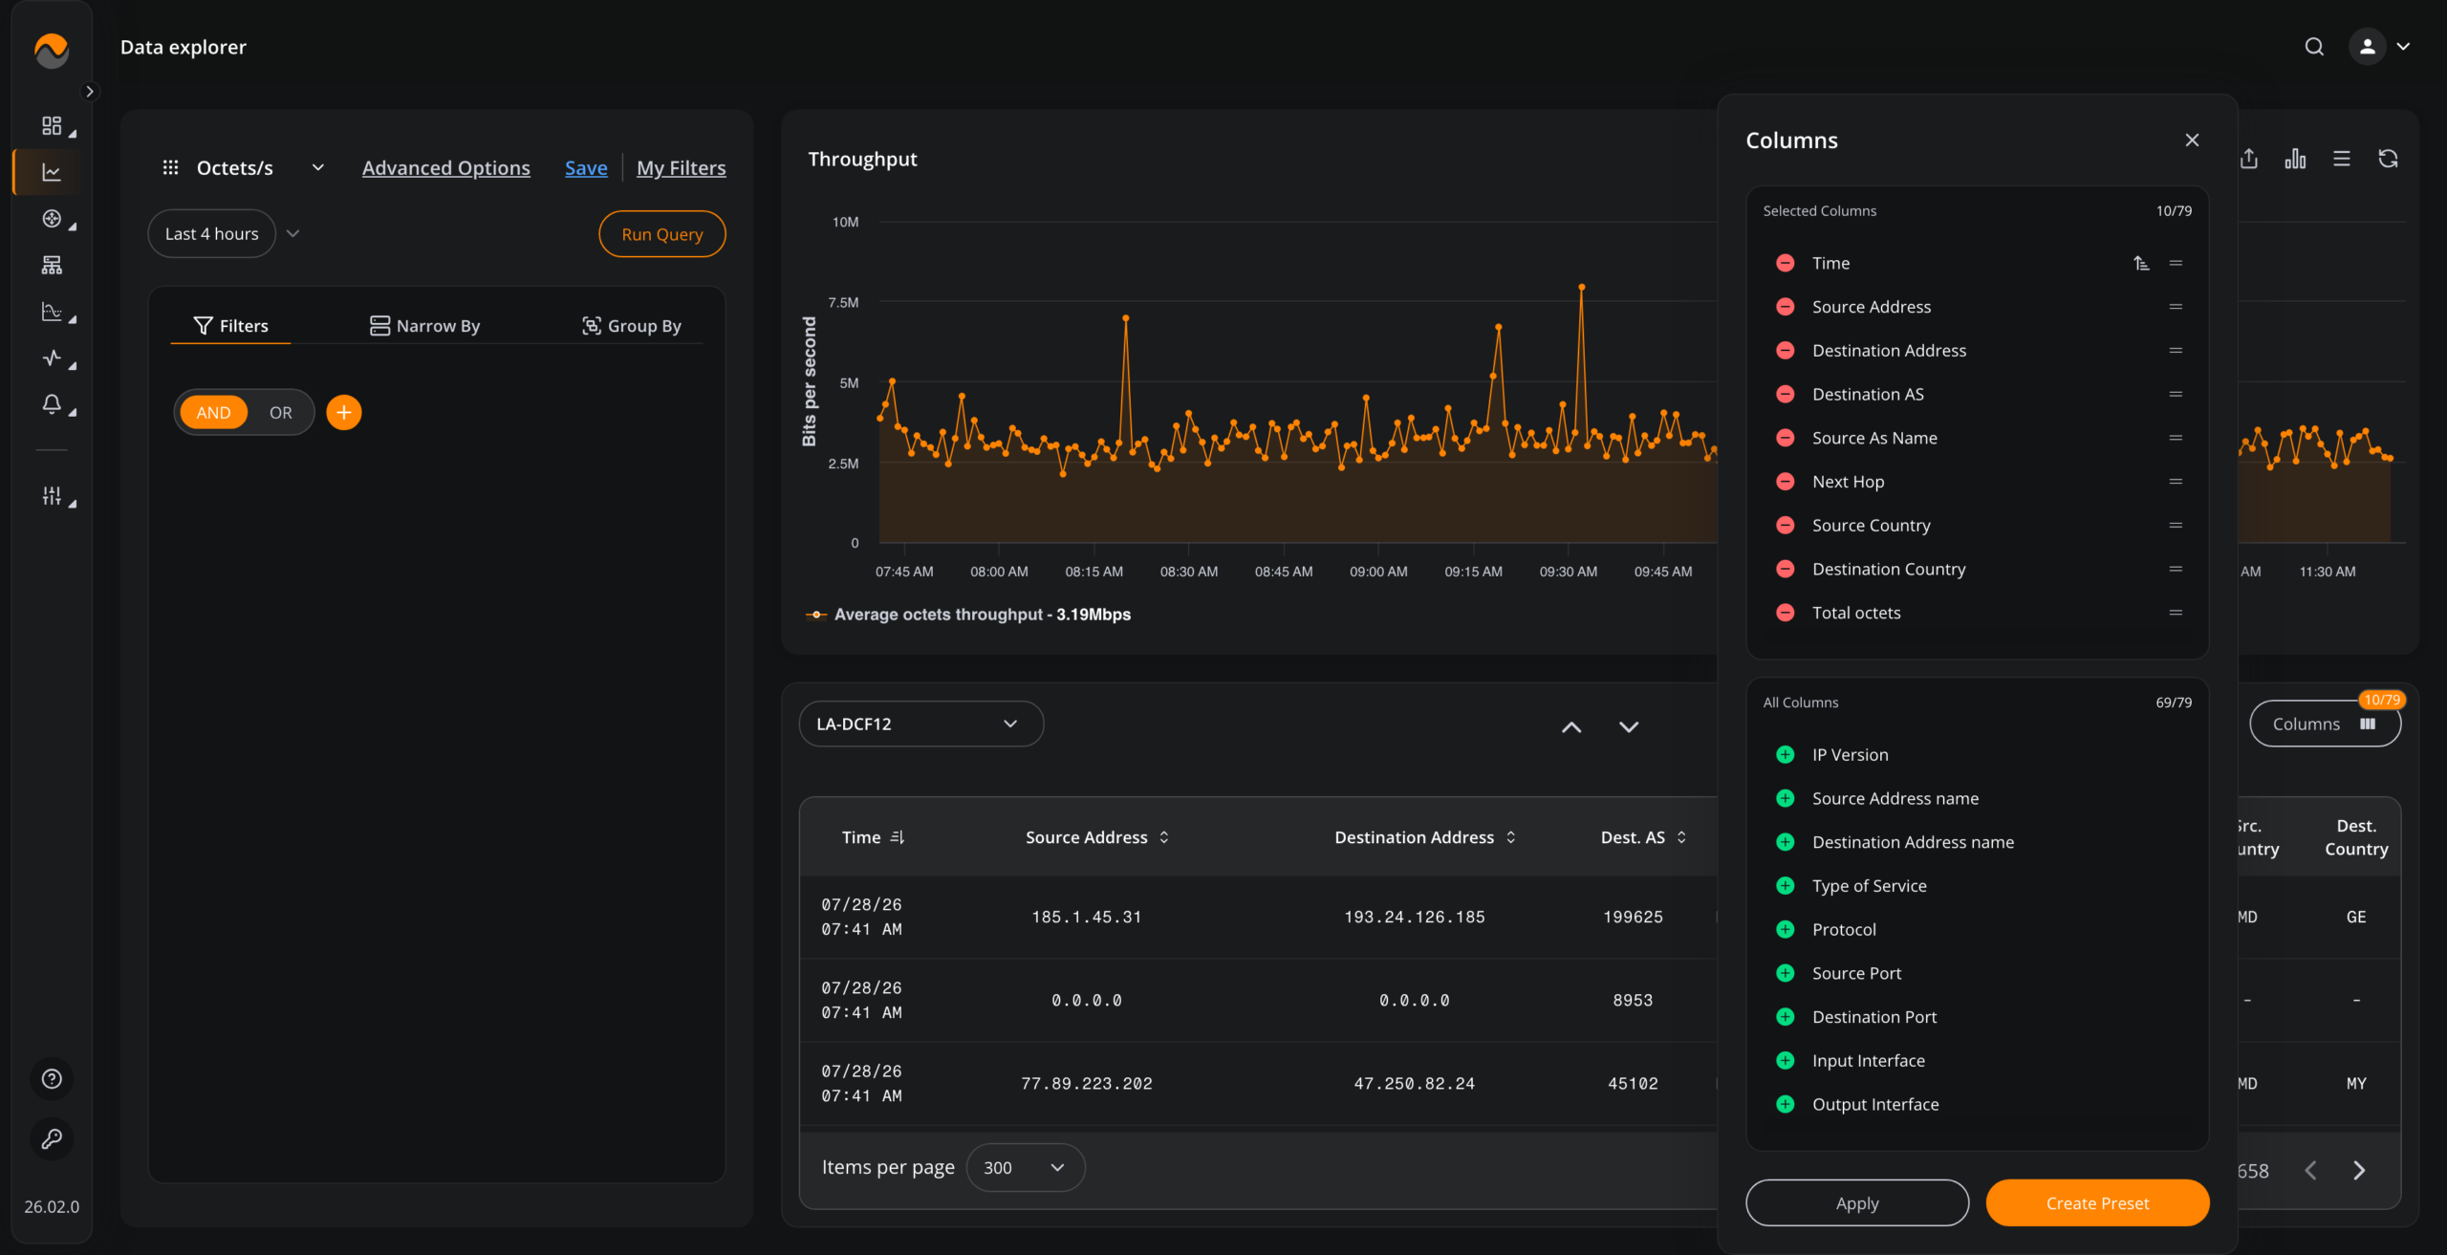Expand the LA-DCF12 device dropdown
The width and height of the screenshot is (2447, 1255).
[x=920, y=724]
